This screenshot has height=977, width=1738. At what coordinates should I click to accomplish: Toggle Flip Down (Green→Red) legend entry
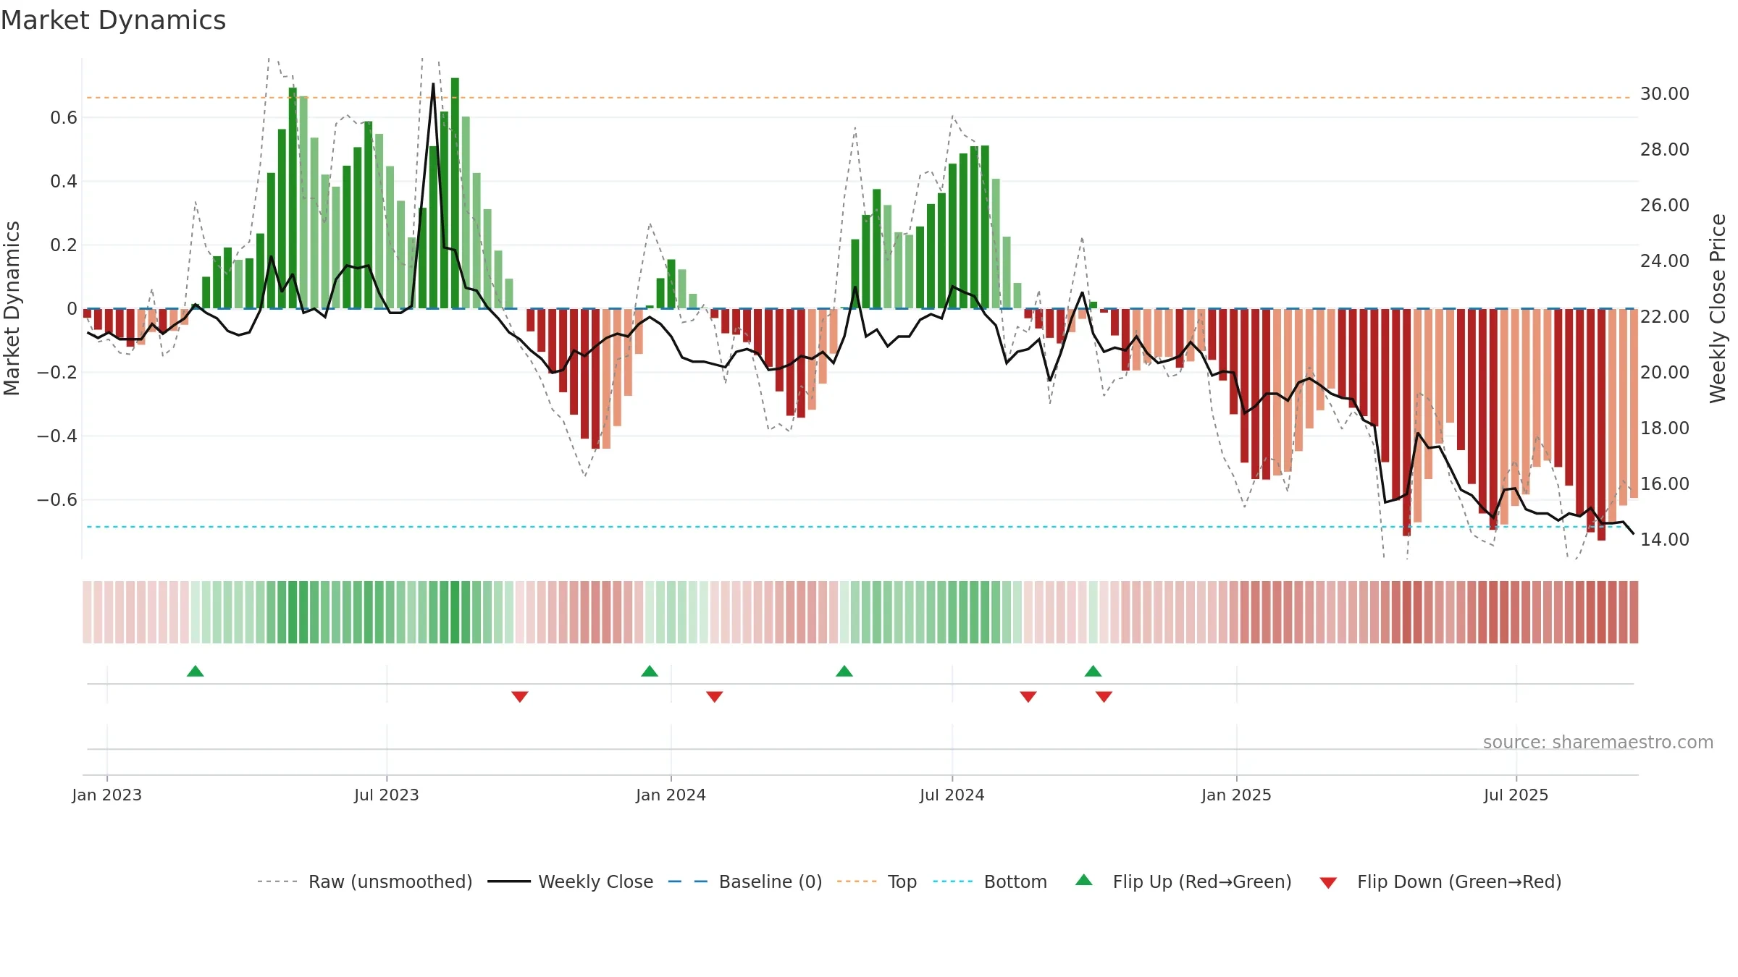[1440, 881]
